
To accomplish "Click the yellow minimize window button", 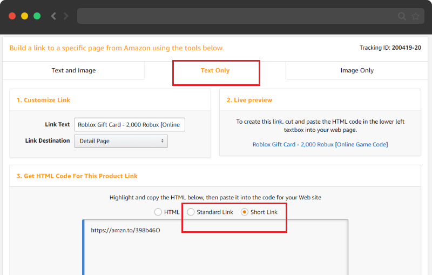I will (24, 16).
